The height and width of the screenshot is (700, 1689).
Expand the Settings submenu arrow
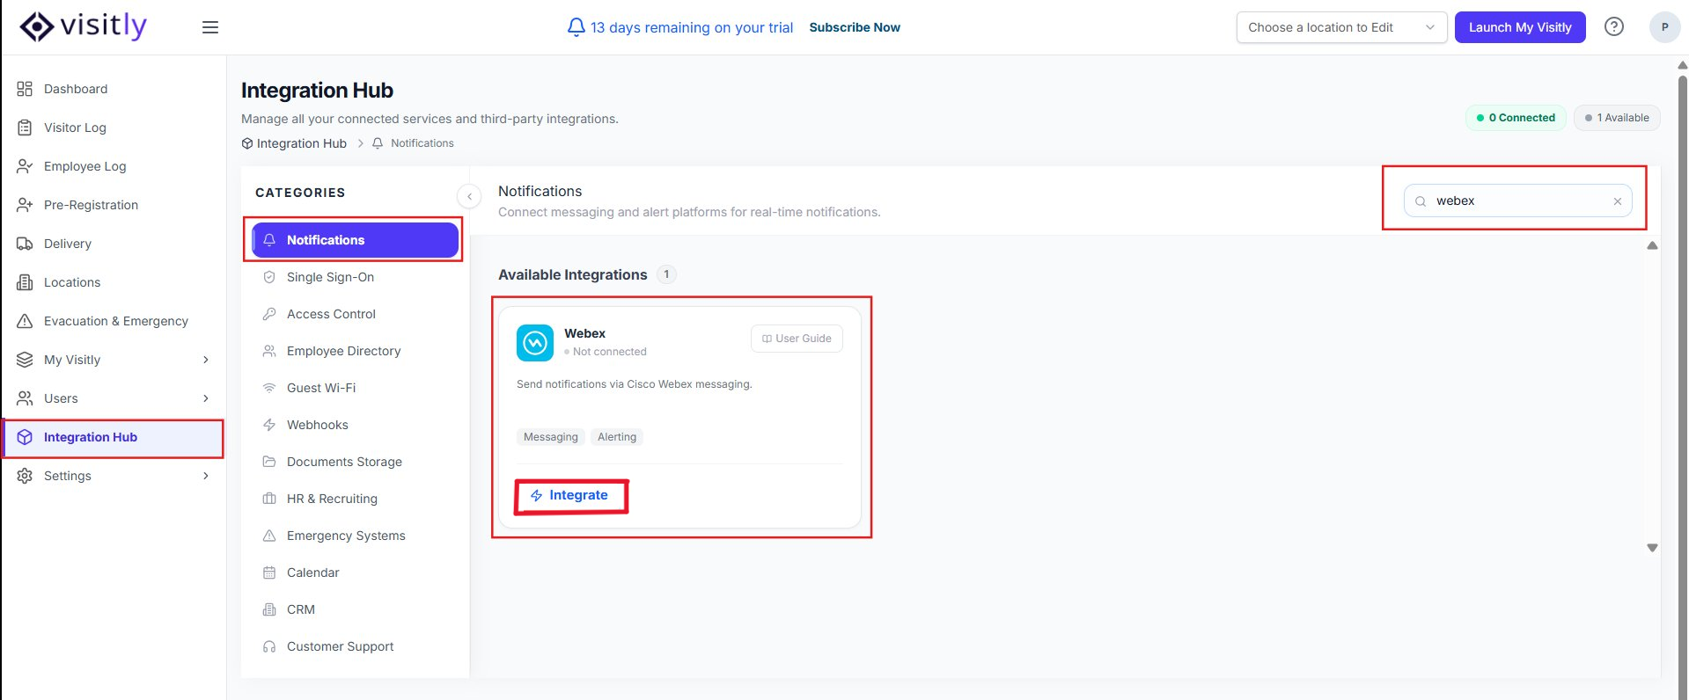pyautogui.click(x=206, y=476)
